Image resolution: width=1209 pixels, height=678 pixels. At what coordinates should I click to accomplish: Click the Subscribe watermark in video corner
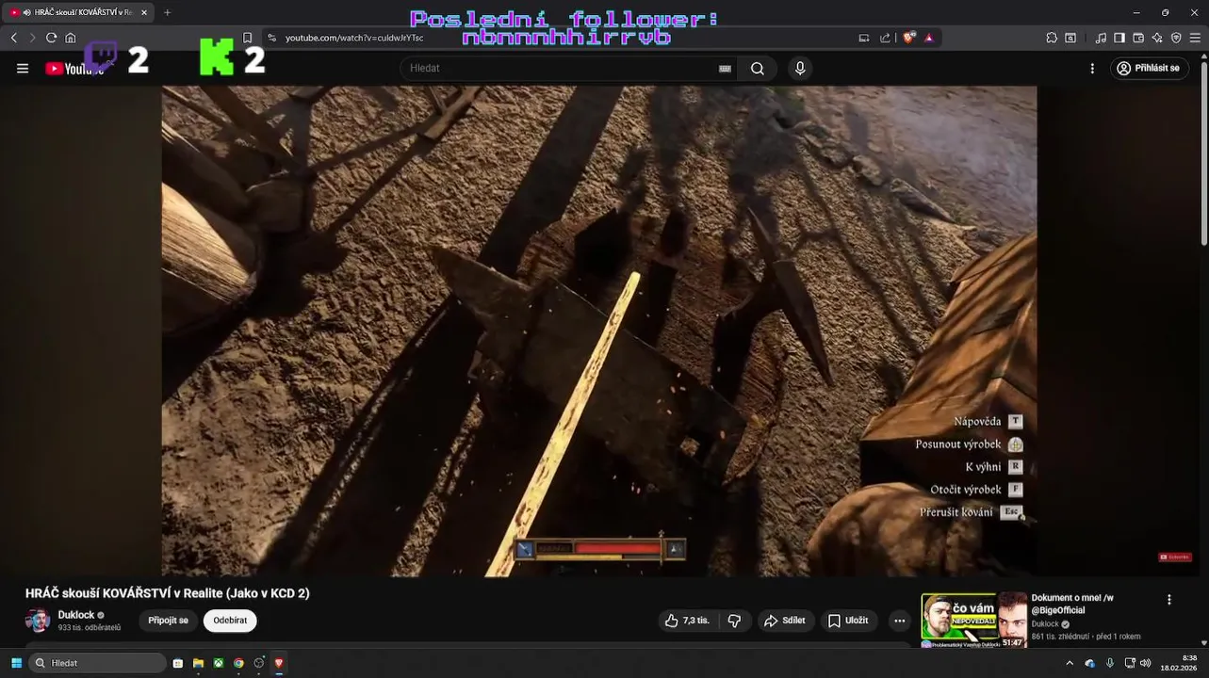pyautogui.click(x=1175, y=557)
